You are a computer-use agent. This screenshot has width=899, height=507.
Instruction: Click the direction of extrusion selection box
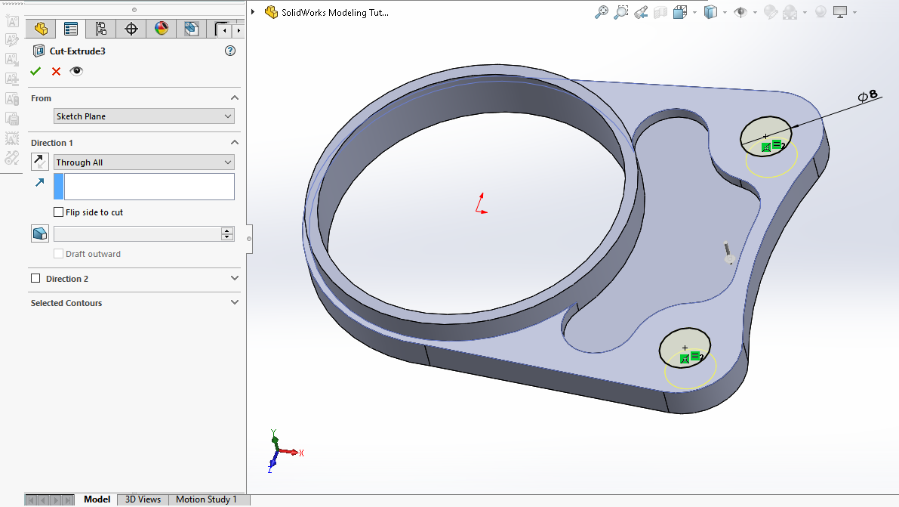pyautogui.click(x=149, y=187)
